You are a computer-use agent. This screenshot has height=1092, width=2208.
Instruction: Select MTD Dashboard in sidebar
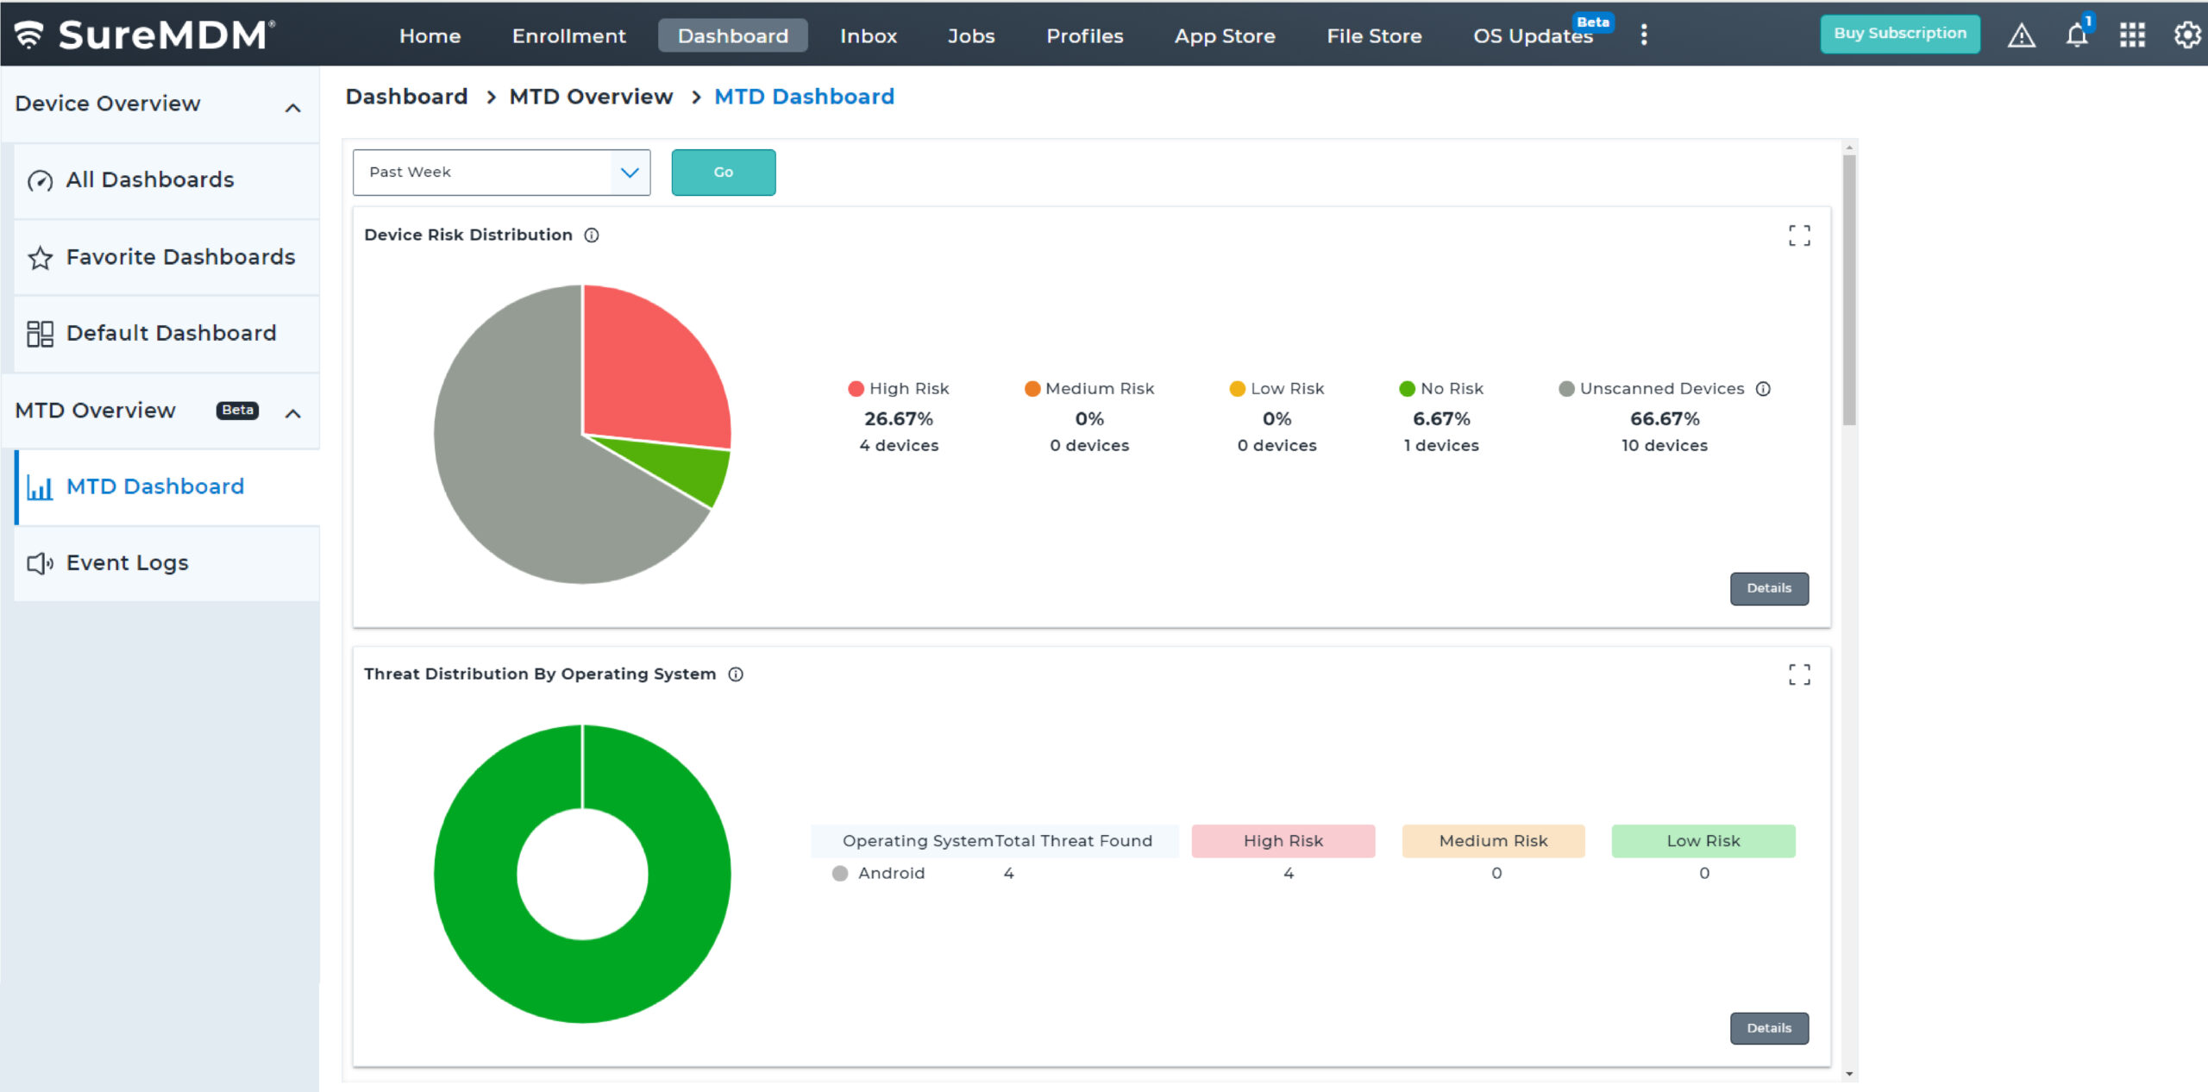[167, 487]
